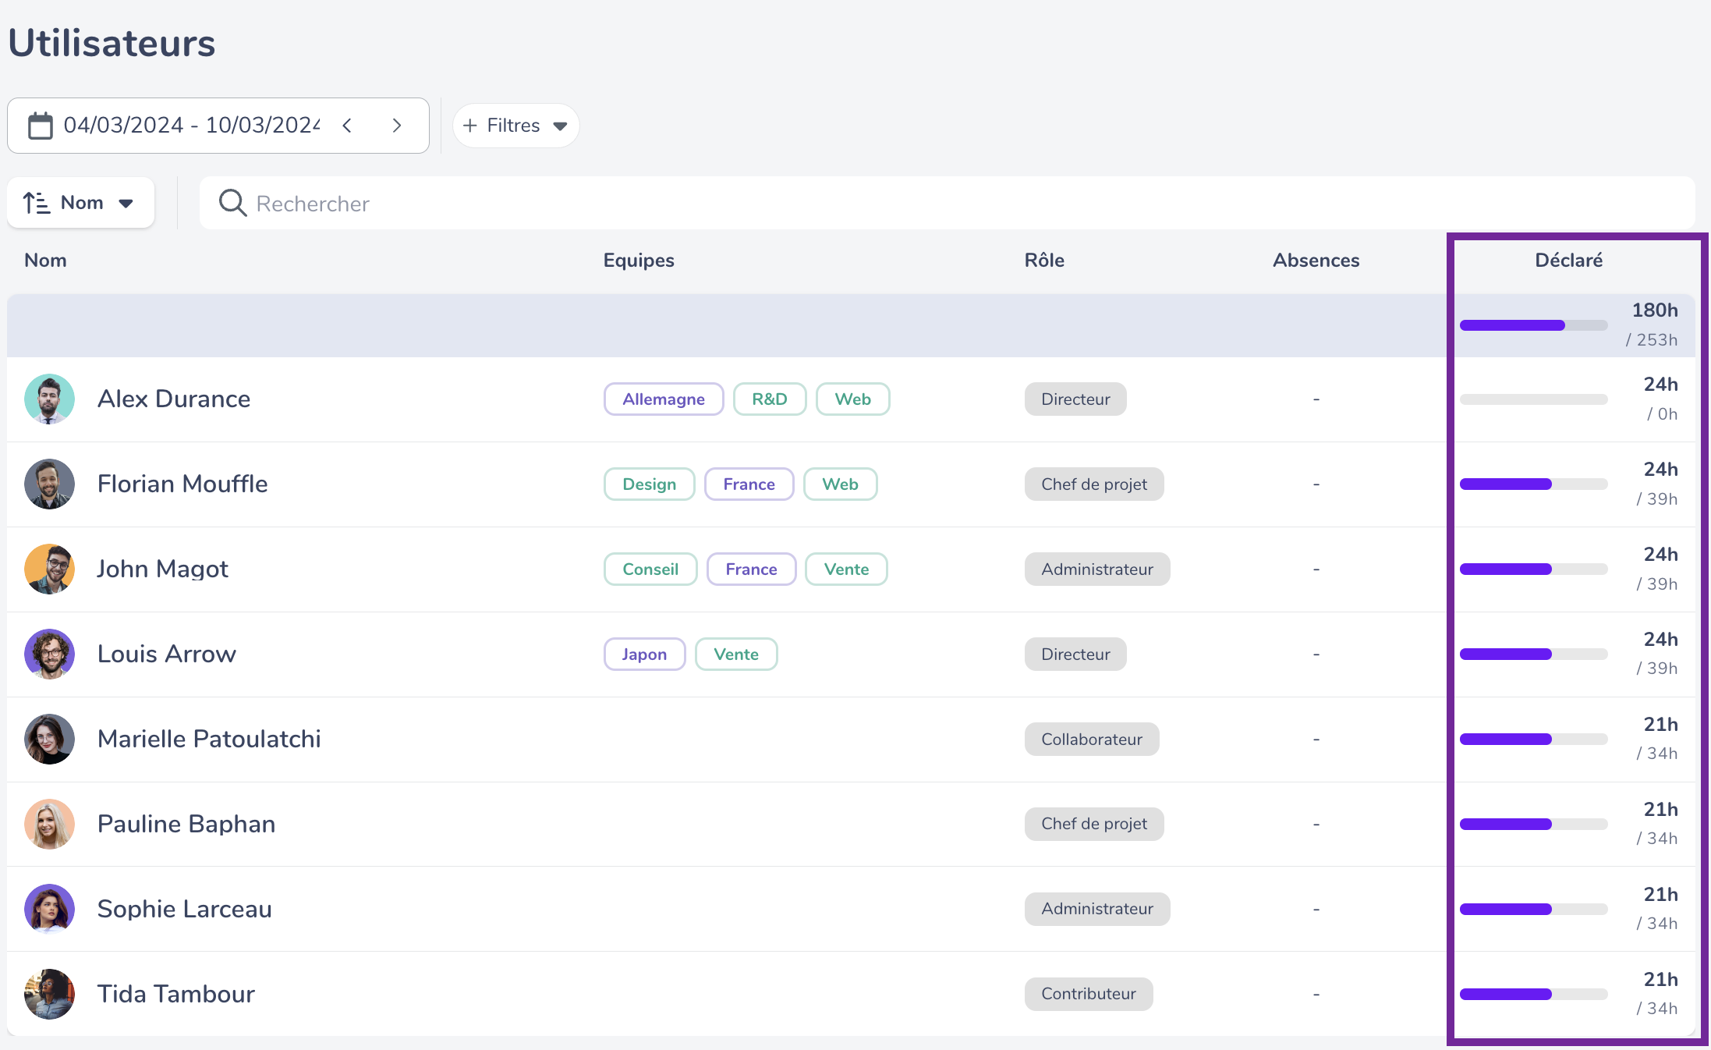The image size is (1711, 1050).
Task: Click Marielle Patoulatchi's 21h progress bar
Action: 1533,740
